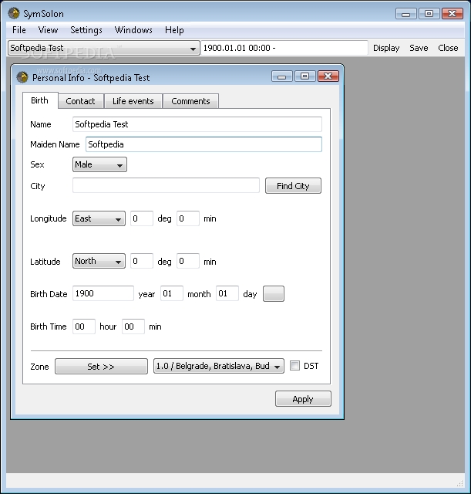Viewport: 471px width, 494px height.
Task: Close the Personal Info dialog
Action: coord(328,76)
